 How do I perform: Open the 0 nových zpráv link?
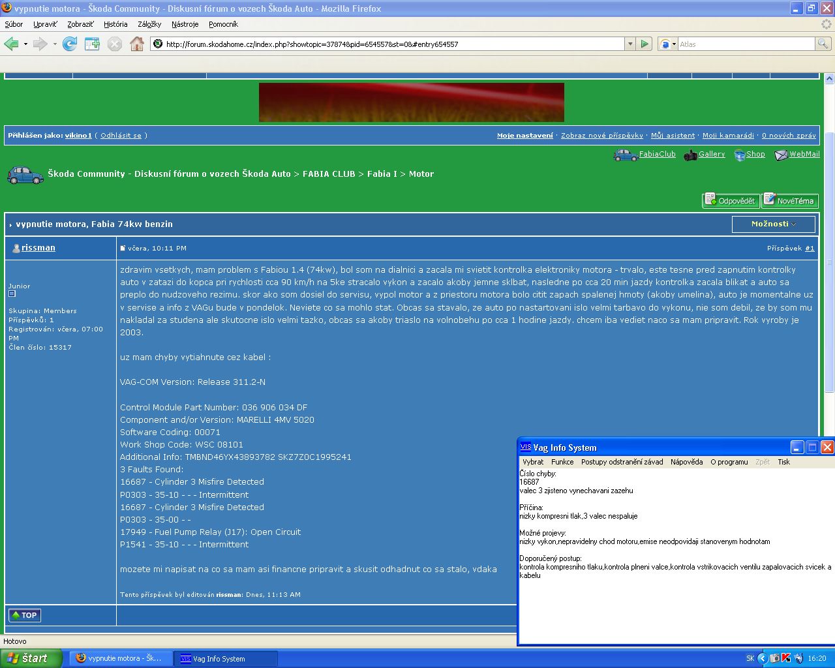[789, 136]
